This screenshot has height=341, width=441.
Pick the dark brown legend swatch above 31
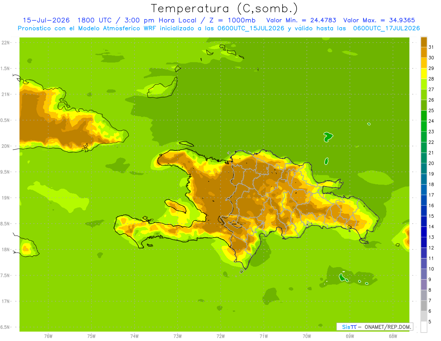coord(424,42)
